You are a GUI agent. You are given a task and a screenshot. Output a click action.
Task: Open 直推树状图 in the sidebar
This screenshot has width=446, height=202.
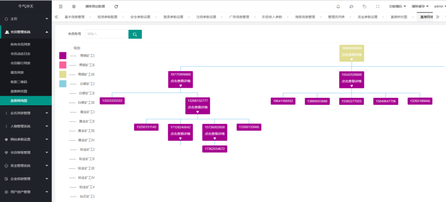tap(19, 91)
